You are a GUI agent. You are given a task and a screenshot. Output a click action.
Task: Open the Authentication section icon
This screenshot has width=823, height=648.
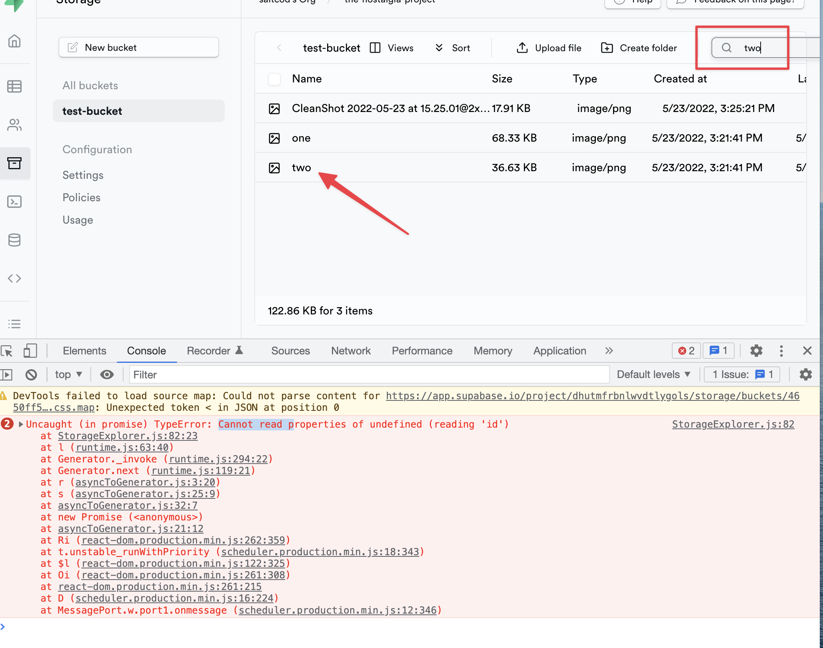click(15, 125)
